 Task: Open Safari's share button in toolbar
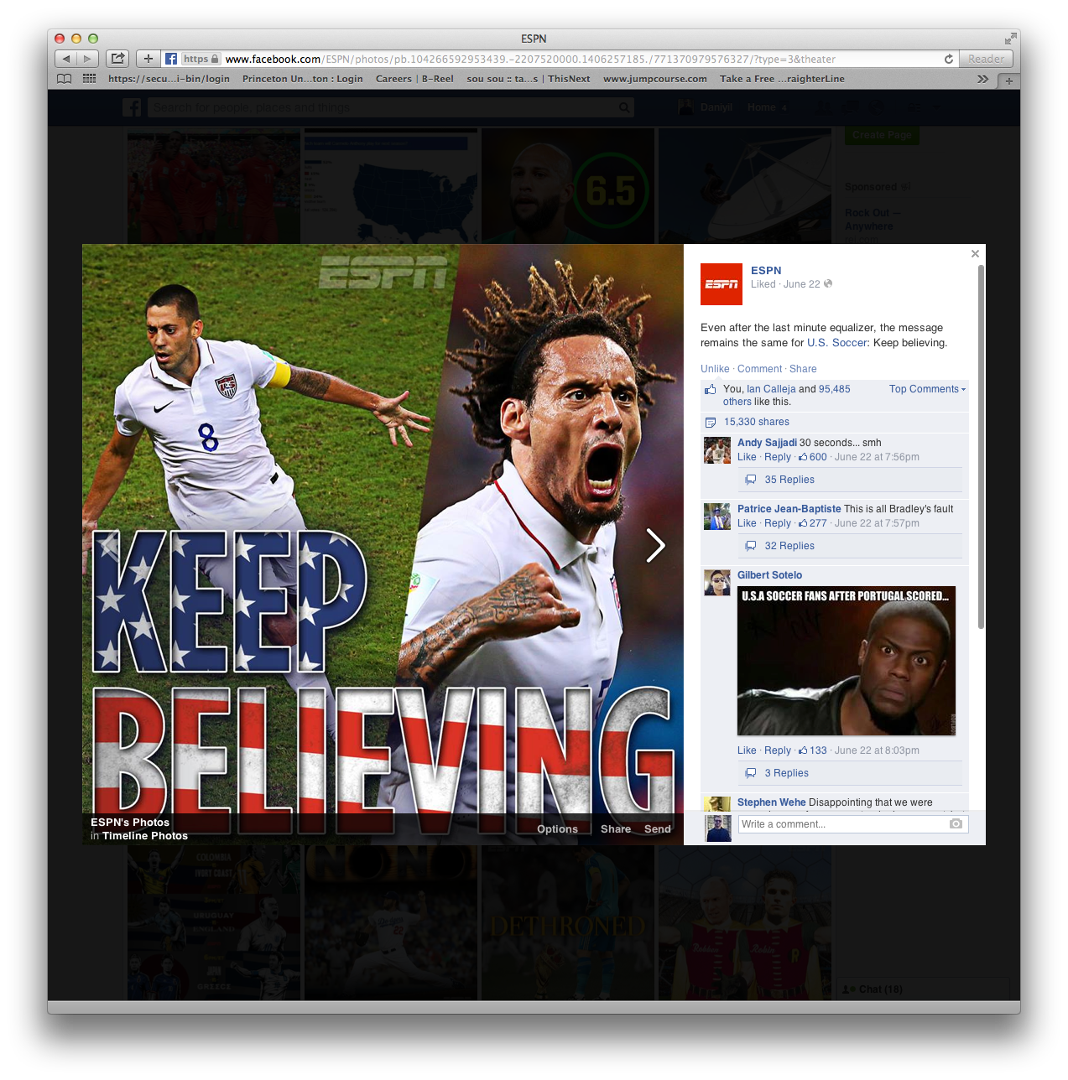click(x=118, y=59)
